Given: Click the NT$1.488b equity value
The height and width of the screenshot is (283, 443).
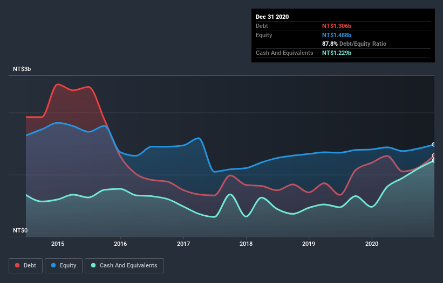Looking at the screenshot, I should pos(337,35).
